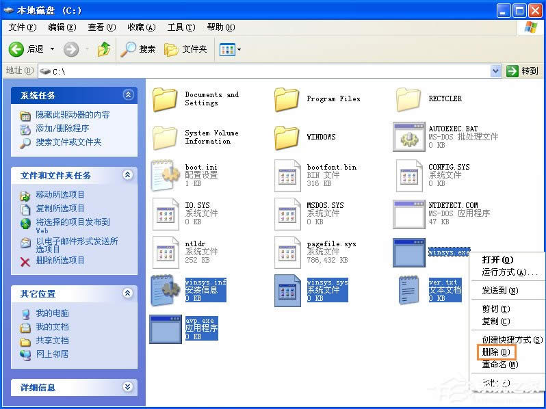
Task: Collapse the 文件和文件夹任务 panel
Action: click(128, 175)
